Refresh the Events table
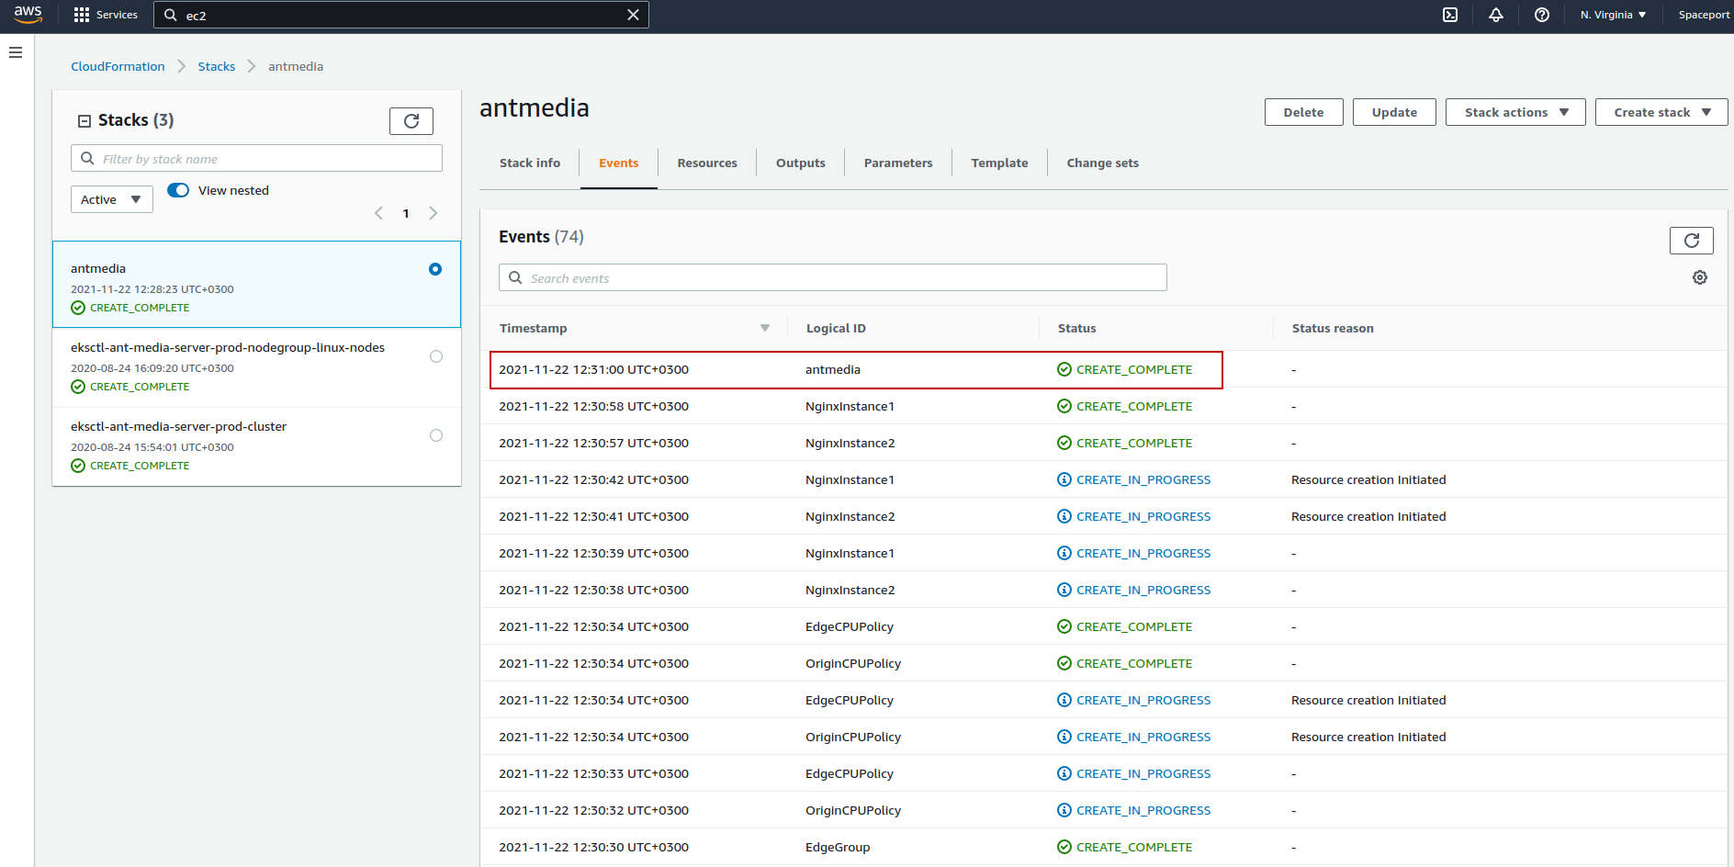Viewport: 1734px width, 867px height. (x=1692, y=241)
